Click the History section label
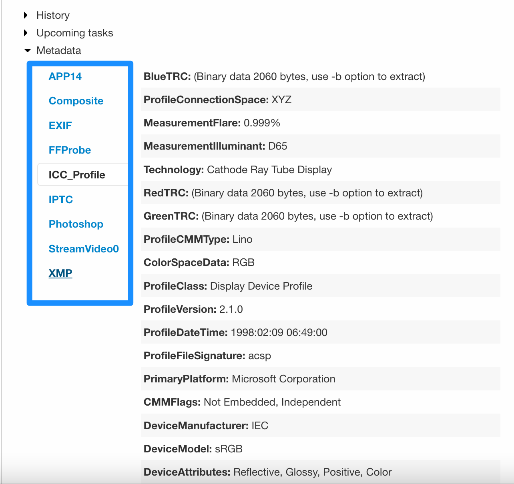Viewport: 514px width, 484px height. (53, 15)
